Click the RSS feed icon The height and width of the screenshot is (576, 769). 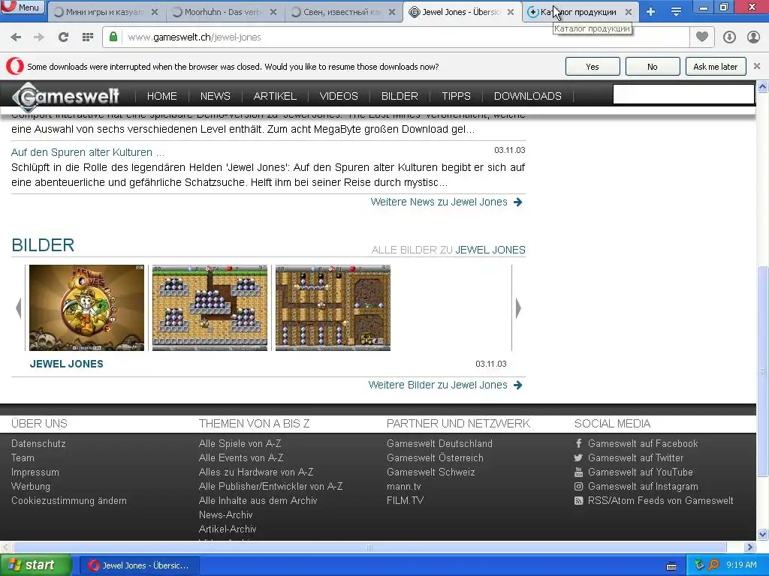click(x=579, y=500)
